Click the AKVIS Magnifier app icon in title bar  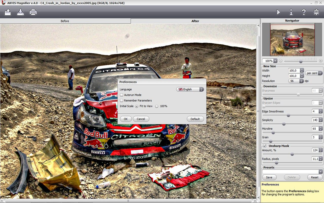click(x=3, y=3)
